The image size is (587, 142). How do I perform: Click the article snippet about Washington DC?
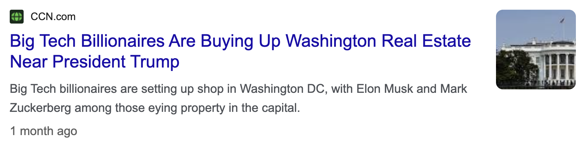click(x=238, y=98)
